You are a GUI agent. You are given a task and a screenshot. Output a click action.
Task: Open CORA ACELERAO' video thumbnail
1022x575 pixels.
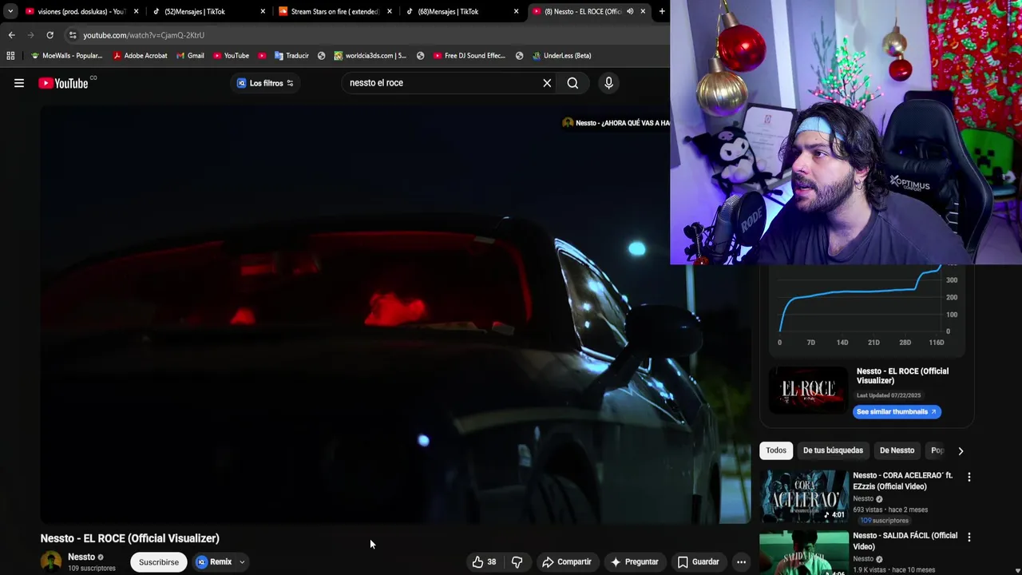(x=804, y=495)
